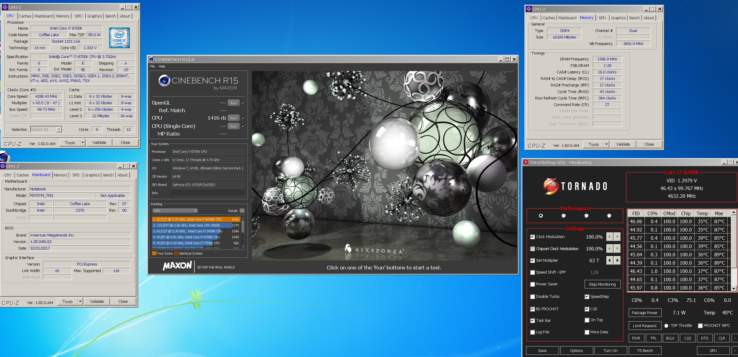
Task: Decrease Set Multiplier with left arrow
Action: pyautogui.click(x=610, y=260)
